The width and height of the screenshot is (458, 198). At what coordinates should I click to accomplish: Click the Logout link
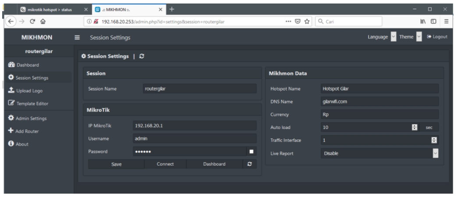click(437, 37)
